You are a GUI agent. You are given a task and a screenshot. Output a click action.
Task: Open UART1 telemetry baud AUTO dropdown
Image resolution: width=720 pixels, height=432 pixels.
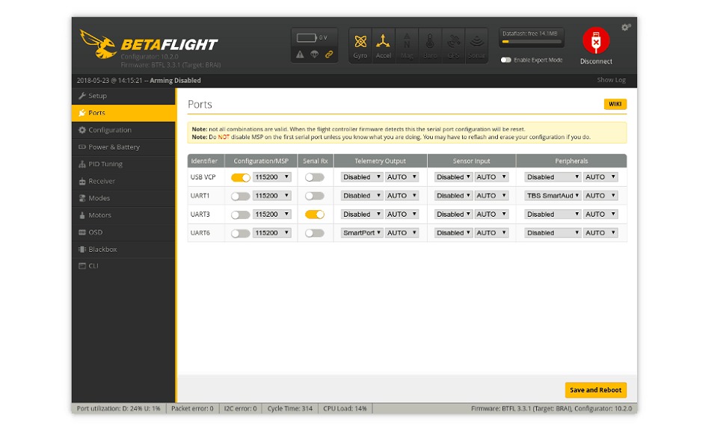pos(401,196)
